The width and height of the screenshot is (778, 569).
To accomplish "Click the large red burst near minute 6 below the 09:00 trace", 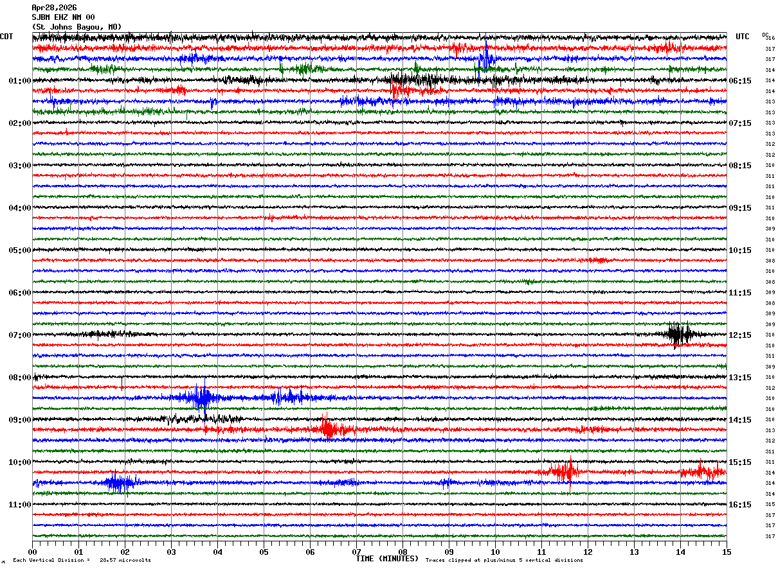I will point(329,428).
